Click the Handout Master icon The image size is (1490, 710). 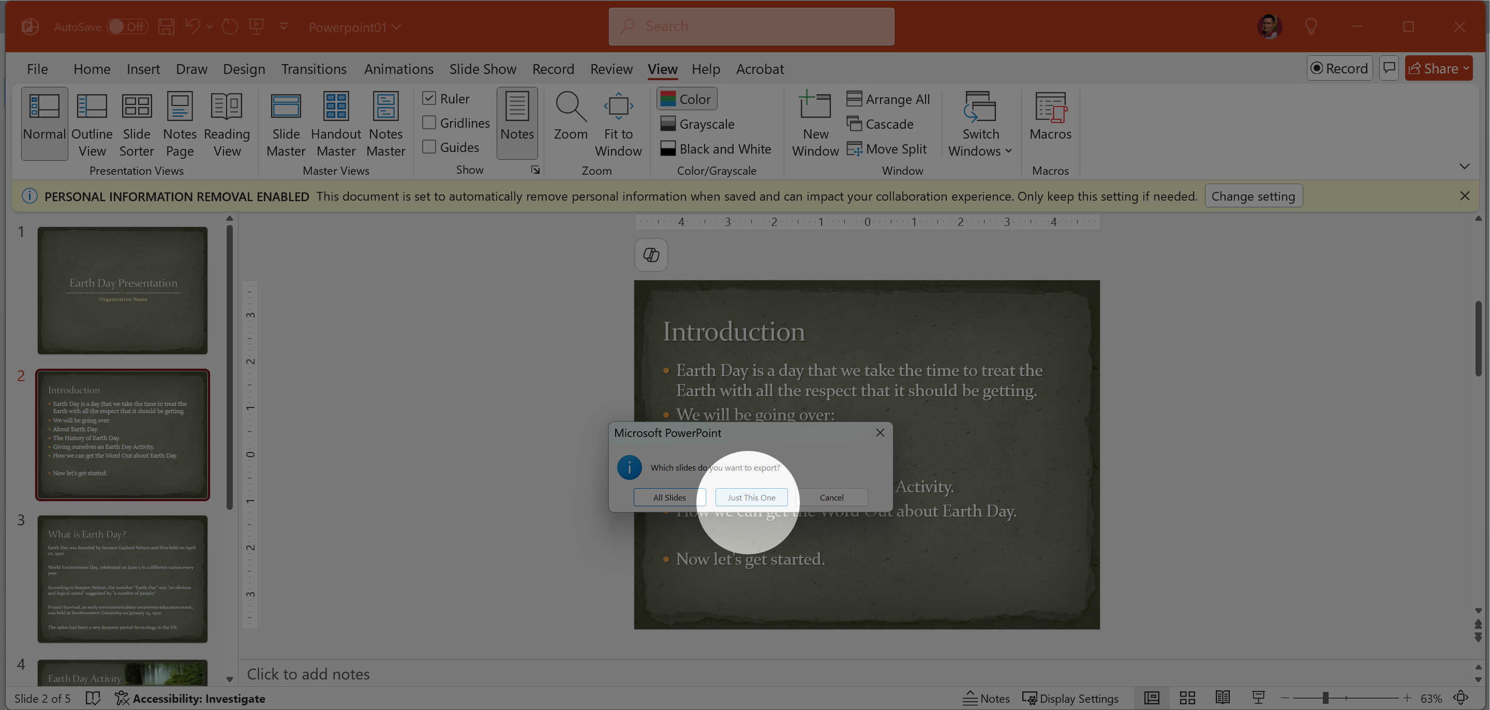(335, 107)
